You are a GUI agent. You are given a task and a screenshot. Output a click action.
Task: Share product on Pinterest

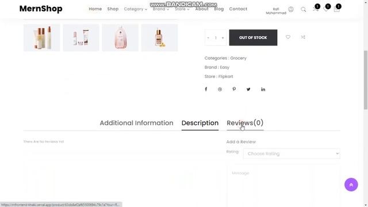pos(234,89)
